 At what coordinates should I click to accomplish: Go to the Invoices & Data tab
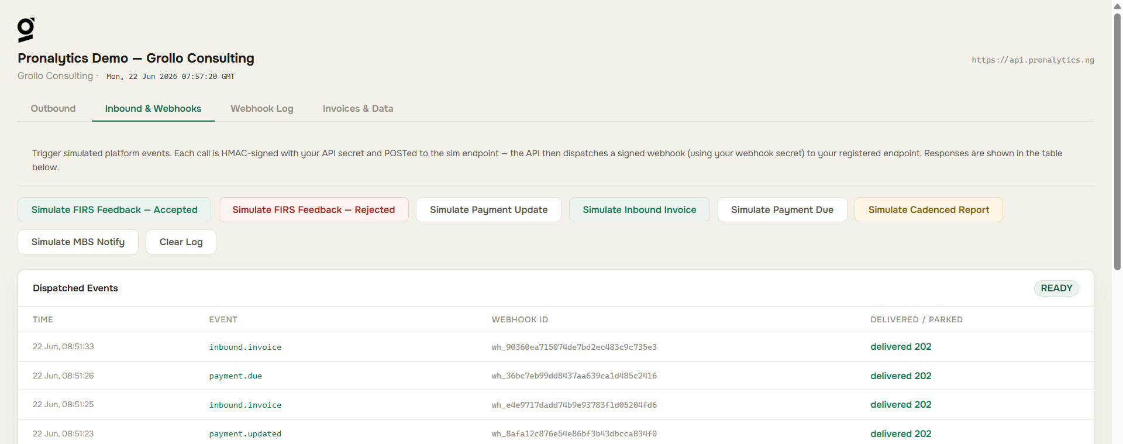(x=358, y=109)
